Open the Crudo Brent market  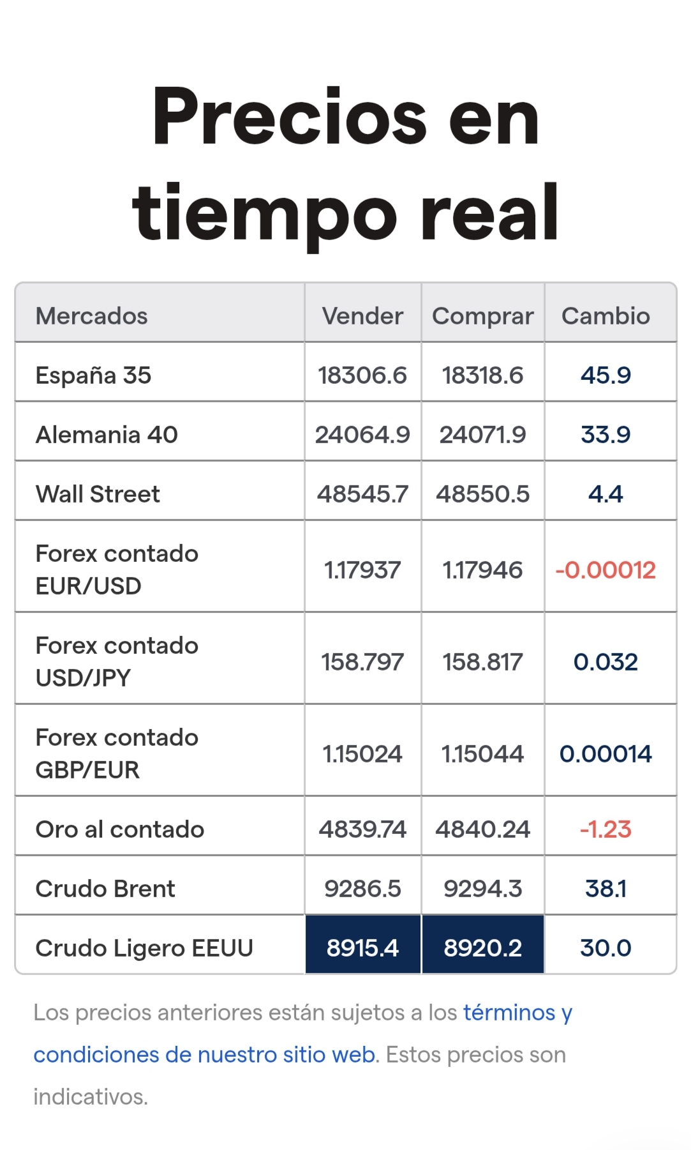click(x=105, y=889)
